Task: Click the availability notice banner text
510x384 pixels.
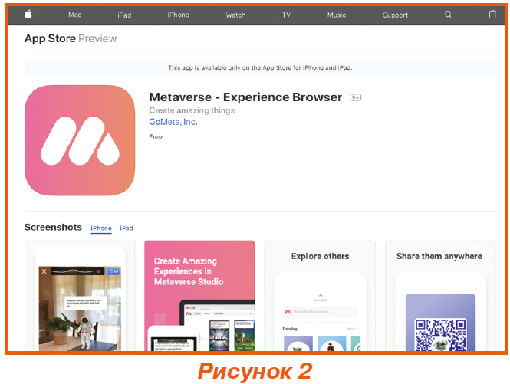Action: pos(260,67)
